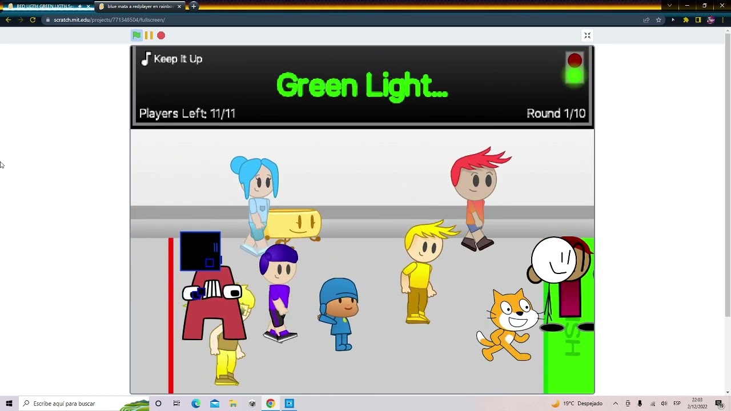Close the RED LIGTH GREEN LIGTH tab

coord(88,6)
